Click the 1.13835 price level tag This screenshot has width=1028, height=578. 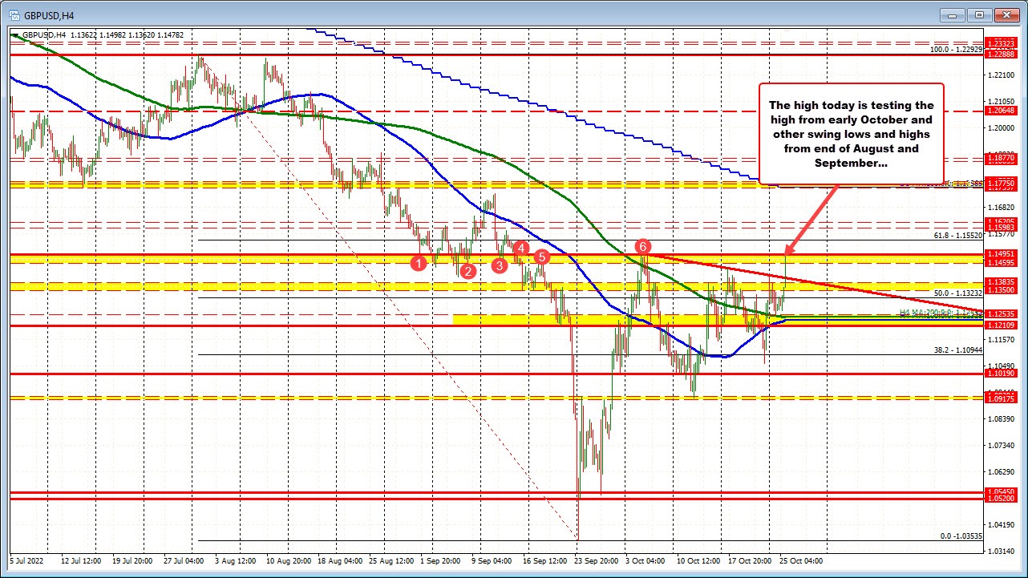(x=1001, y=282)
